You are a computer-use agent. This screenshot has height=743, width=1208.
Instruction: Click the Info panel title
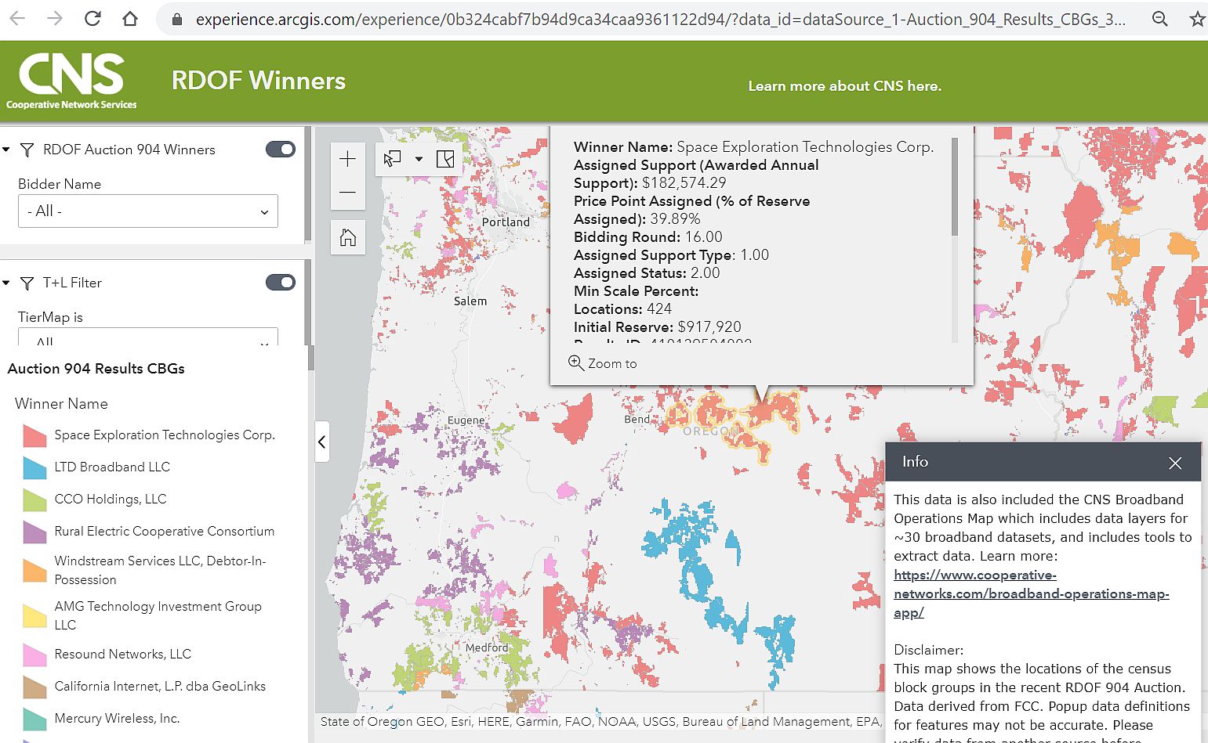click(915, 462)
